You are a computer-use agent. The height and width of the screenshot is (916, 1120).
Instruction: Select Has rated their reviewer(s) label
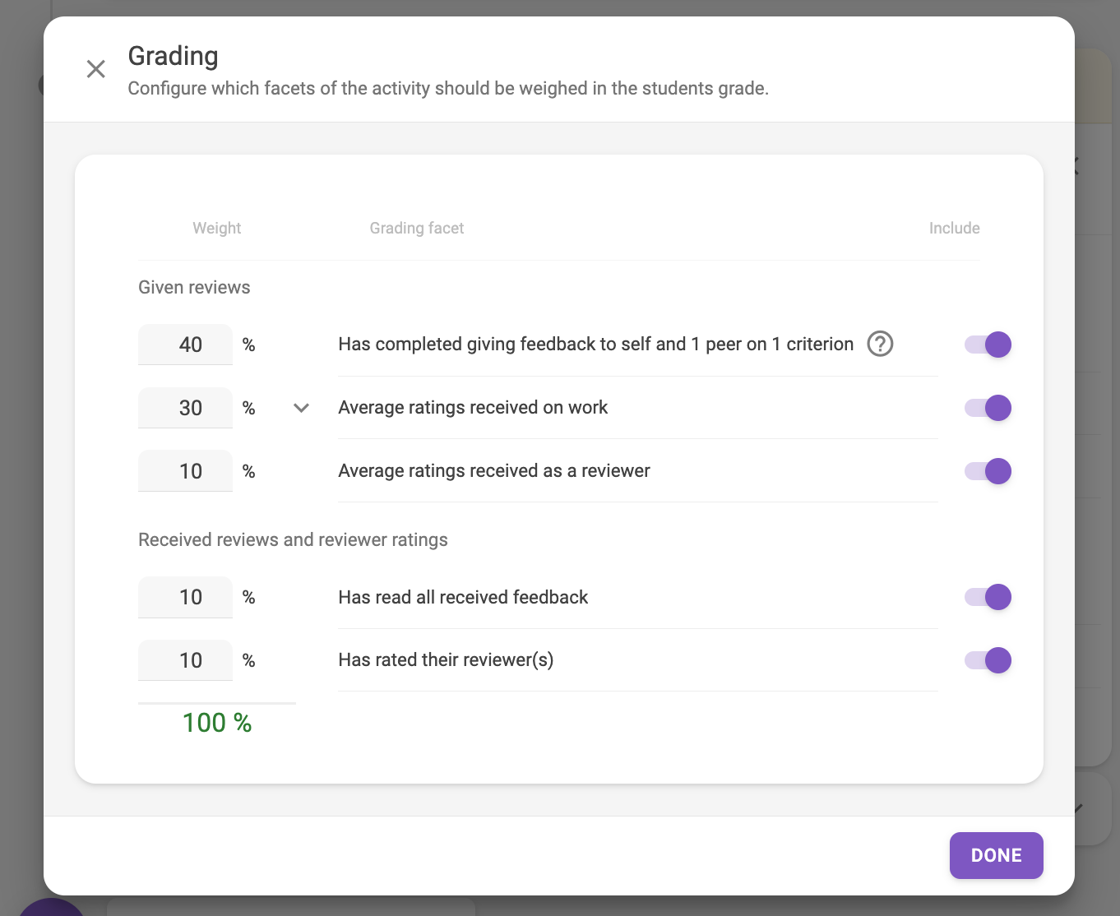pyautogui.click(x=446, y=659)
